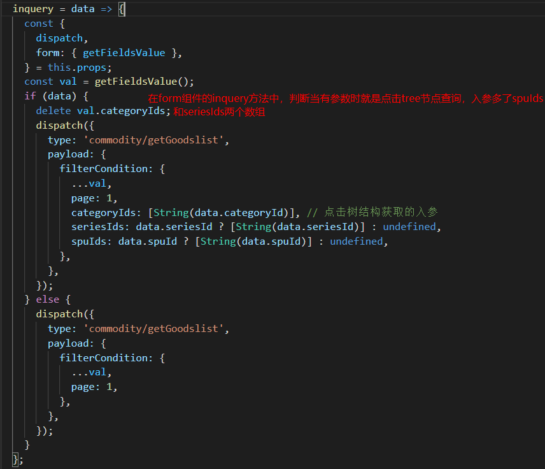This screenshot has height=469, width=545.
Task: Click 'filterCondition:' inside the else block
Action: point(106,358)
